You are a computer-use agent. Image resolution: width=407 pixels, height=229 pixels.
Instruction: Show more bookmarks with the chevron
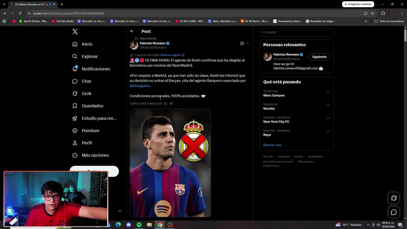point(366,21)
